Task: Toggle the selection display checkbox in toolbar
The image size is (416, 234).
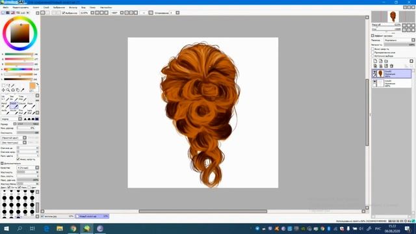Action: [x=64, y=13]
